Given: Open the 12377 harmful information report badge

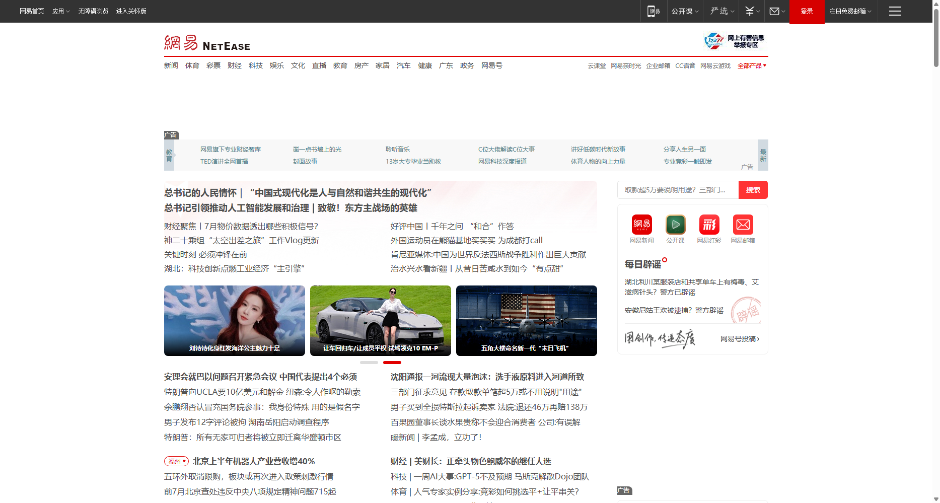Looking at the screenshot, I should pyautogui.click(x=735, y=41).
